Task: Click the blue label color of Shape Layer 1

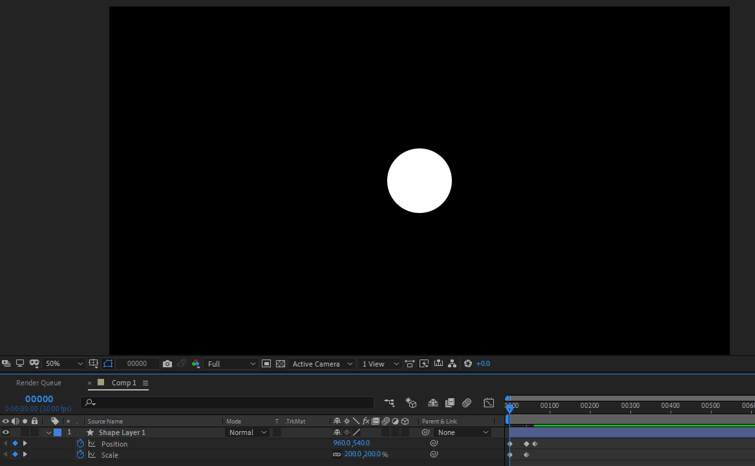Action: (x=58, y=432)
